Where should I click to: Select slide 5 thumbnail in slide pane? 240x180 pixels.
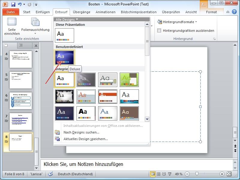click(21, 80)
